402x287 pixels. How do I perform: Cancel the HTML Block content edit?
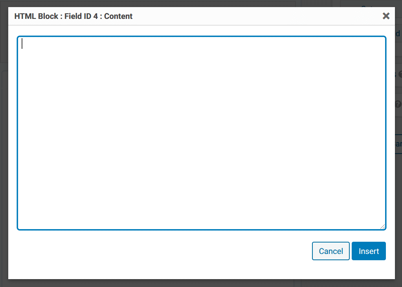point(331,251)
